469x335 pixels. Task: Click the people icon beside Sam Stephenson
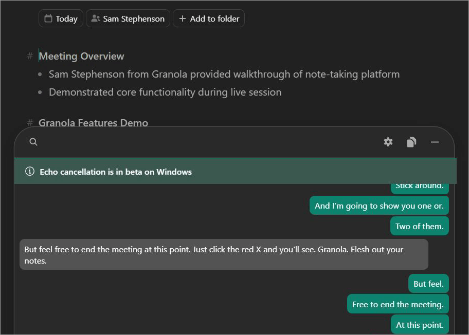tap(96, 18)
